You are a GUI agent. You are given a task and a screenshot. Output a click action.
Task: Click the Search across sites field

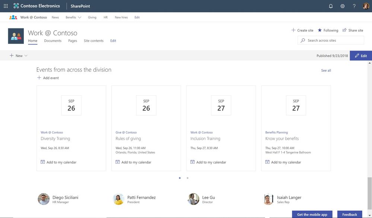click(x=331, y=40)
